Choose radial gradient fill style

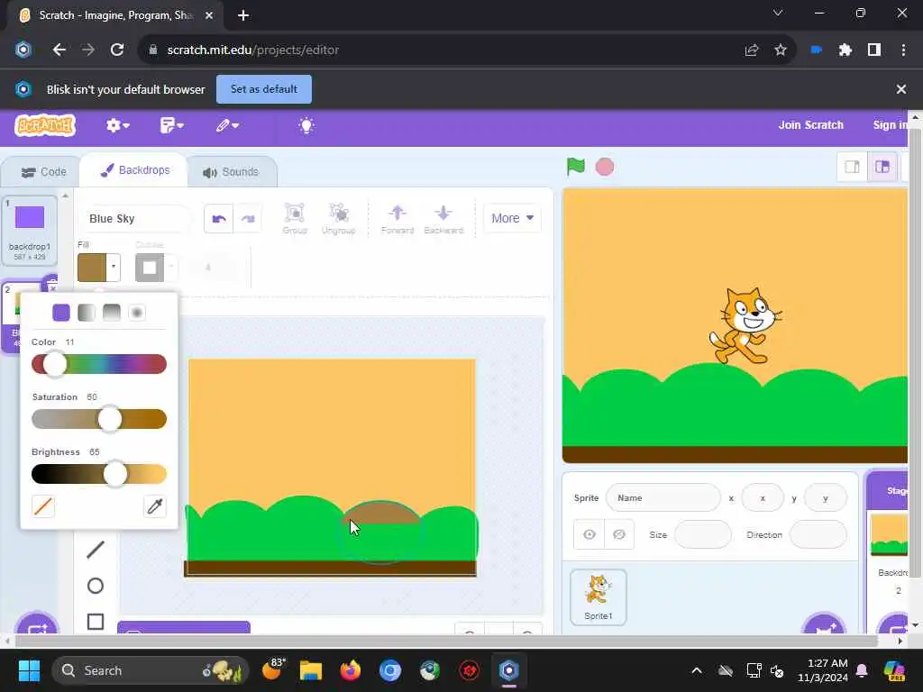pyautogui.click(x=137, y=313)
